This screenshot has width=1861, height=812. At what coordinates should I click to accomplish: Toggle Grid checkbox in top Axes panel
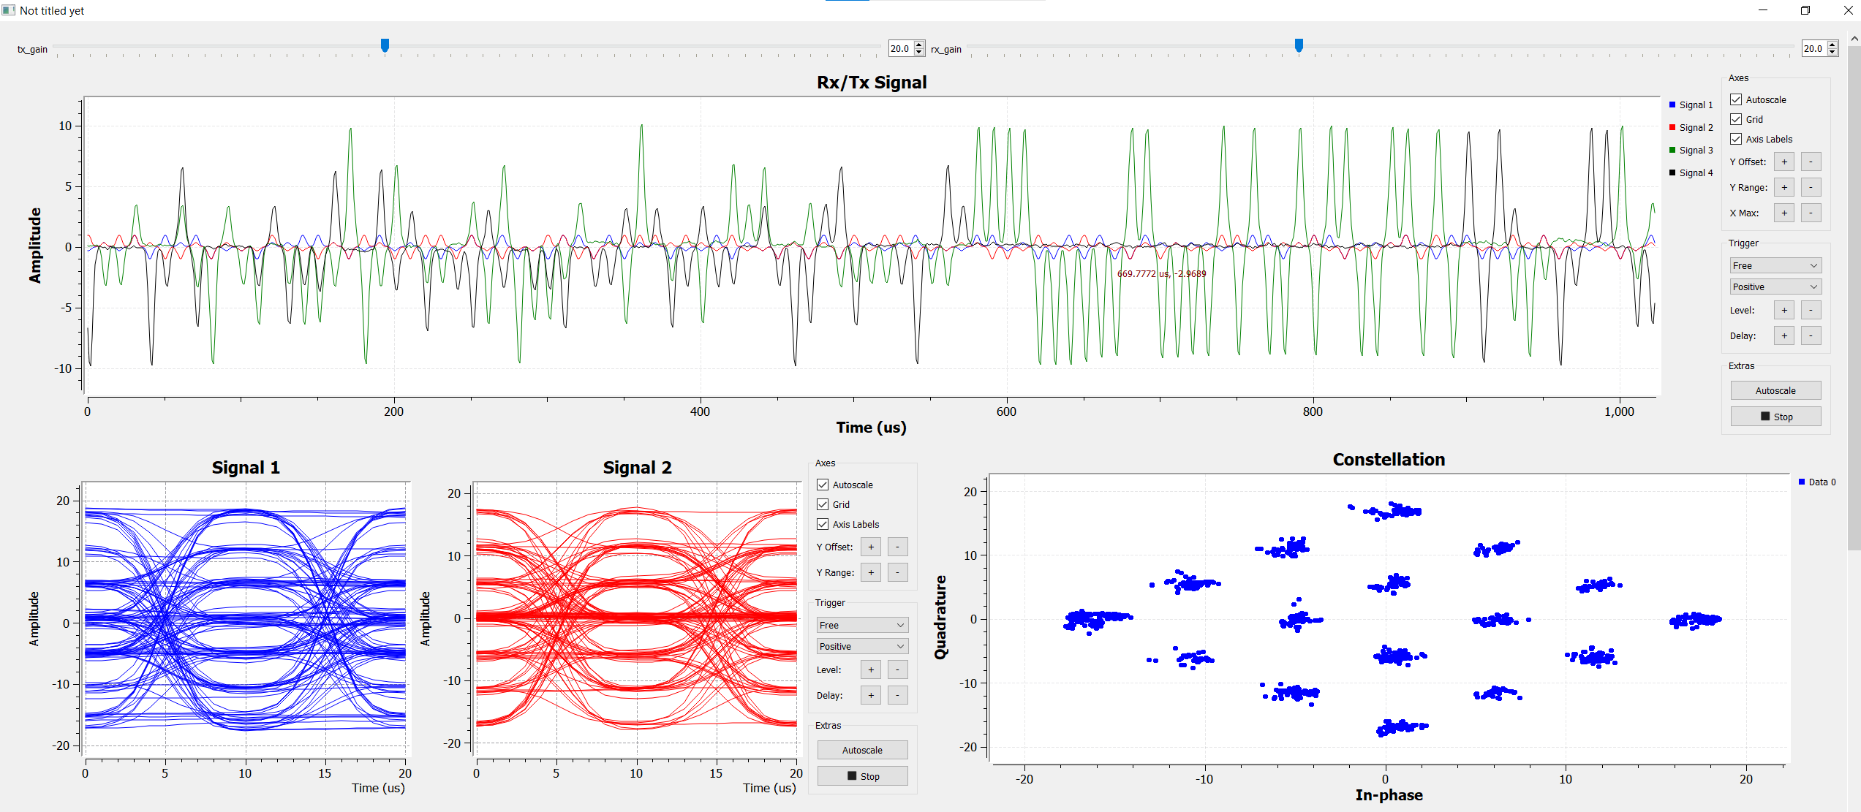[x=1736, y=119]
